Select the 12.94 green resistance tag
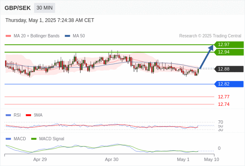 (x=229, y=52)
